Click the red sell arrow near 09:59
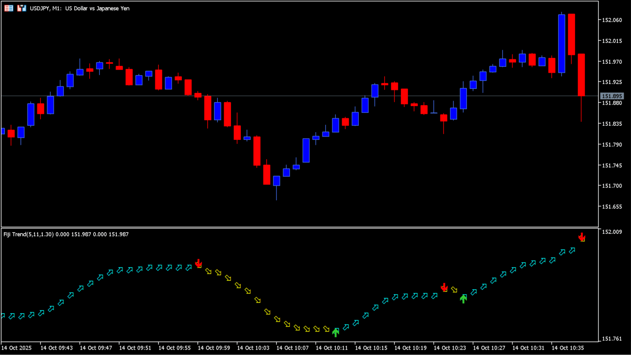Viewport: 631px width, 355px height. (x=199, y=263)
